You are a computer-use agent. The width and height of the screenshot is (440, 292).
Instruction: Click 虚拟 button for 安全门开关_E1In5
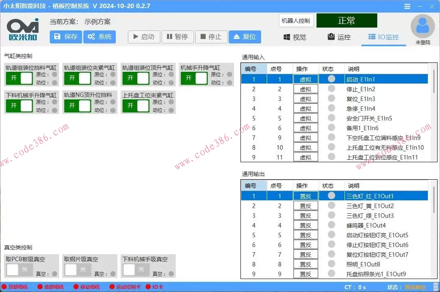coord(306,118)
